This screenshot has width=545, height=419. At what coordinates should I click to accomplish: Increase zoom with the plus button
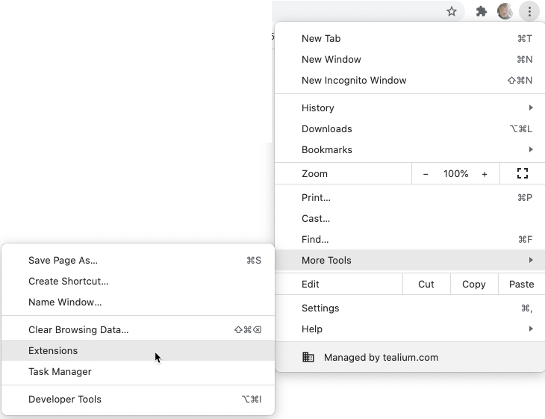pos(485,173)
